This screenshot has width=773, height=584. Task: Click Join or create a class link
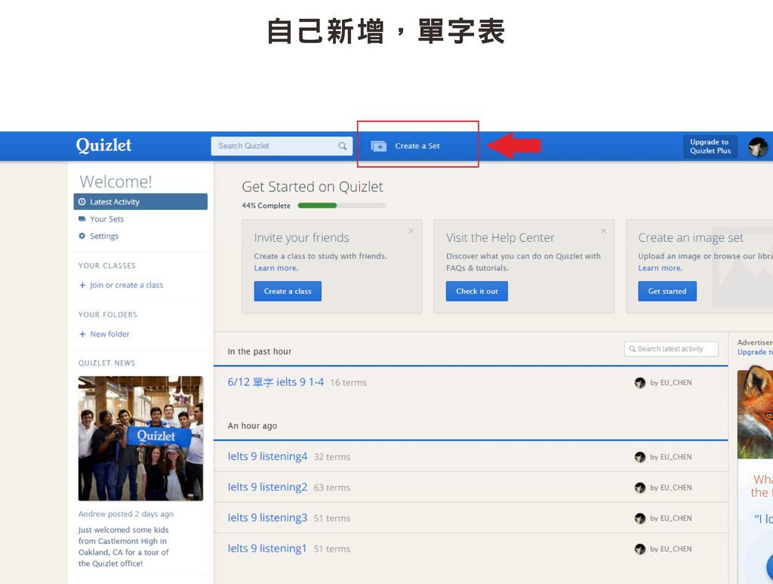pyautogui.click(x=126, y=285)
